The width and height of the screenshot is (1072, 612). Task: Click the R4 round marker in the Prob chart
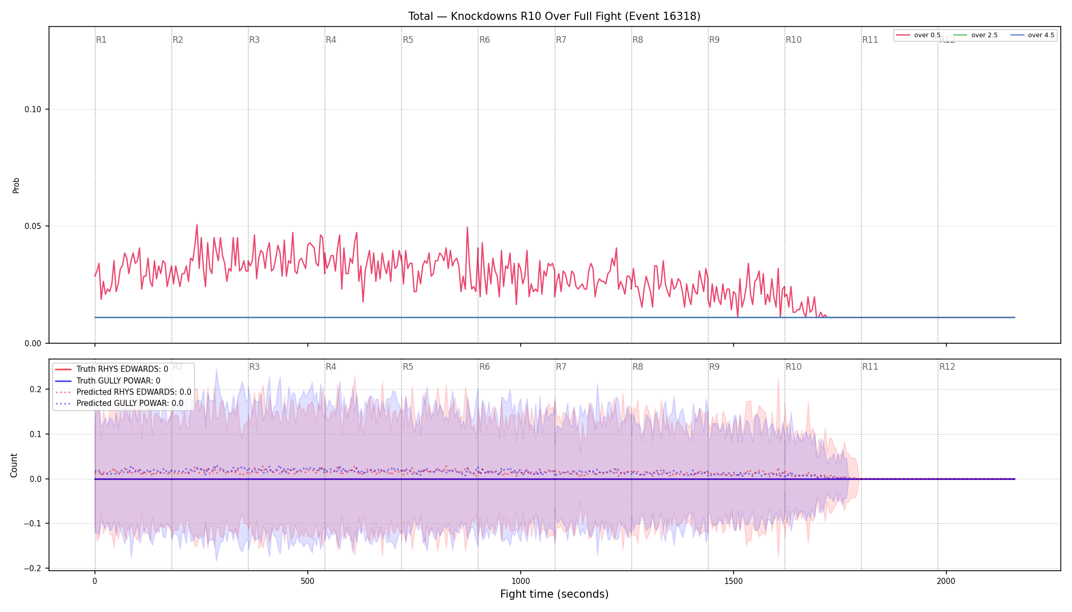331,40
